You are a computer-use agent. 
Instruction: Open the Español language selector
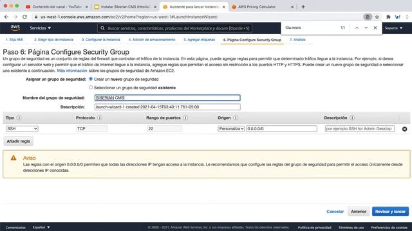click(41, 227)
